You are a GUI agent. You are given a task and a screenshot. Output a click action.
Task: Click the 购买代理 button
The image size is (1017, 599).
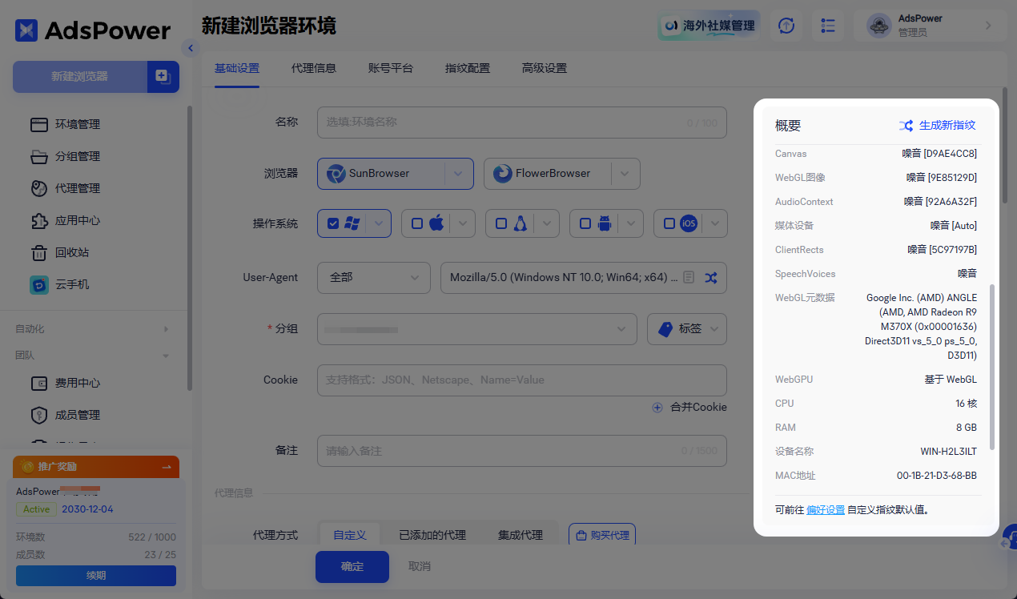[602, 535]
